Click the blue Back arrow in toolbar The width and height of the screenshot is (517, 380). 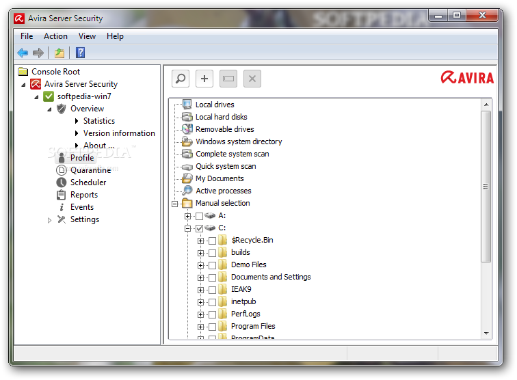pyautogui.click(x=23, y=53)
